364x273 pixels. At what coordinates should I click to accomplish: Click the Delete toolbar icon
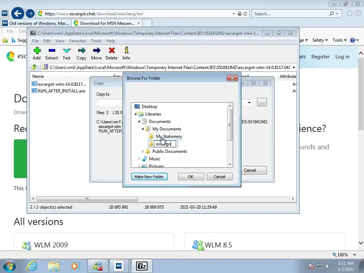(111, 53)
